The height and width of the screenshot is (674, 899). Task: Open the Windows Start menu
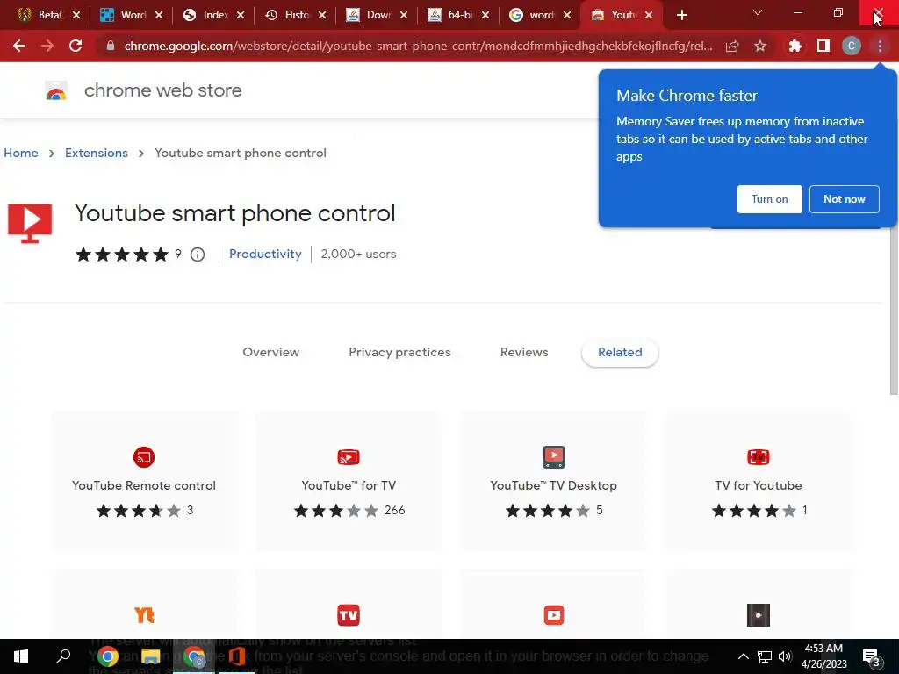point(21,656)
